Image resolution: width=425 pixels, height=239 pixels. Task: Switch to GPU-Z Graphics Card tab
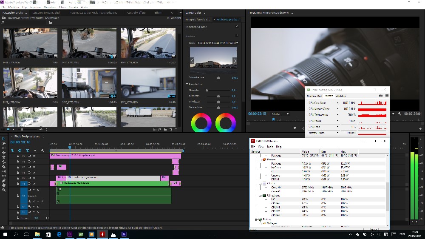[x=314, y=96]
